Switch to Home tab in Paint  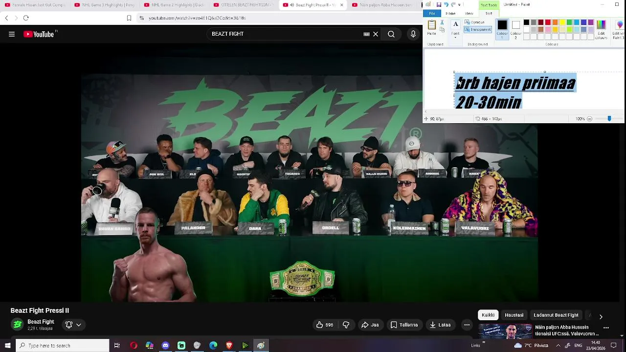tap(451, 14)
